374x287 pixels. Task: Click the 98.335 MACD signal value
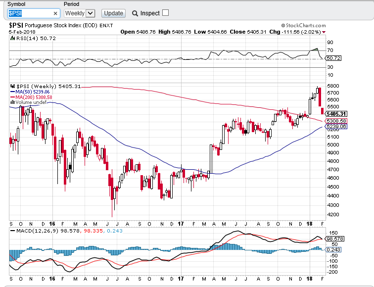pos(93,231)
